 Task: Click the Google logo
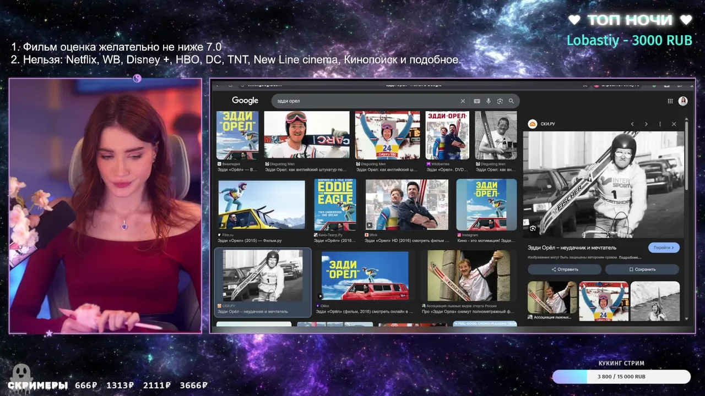[245, 101]
